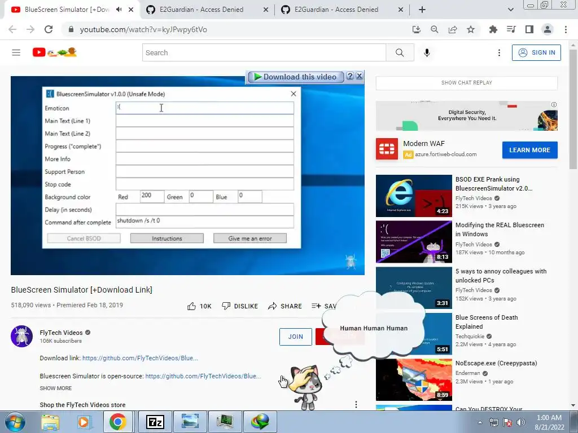Click the share page icon in address bar
The width and height of the screenshot is (578, 433).
click(x=453, y=29)
